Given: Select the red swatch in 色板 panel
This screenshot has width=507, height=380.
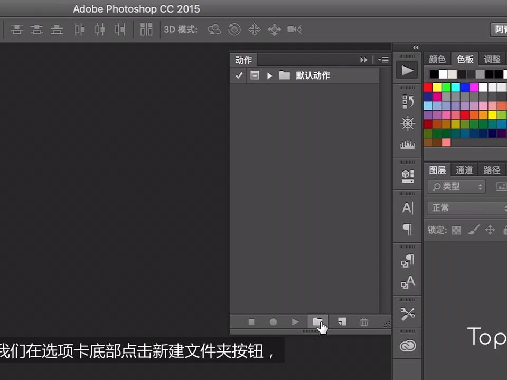Looking at the screenshot, I should pyautogui.click(x=428, y=88).
